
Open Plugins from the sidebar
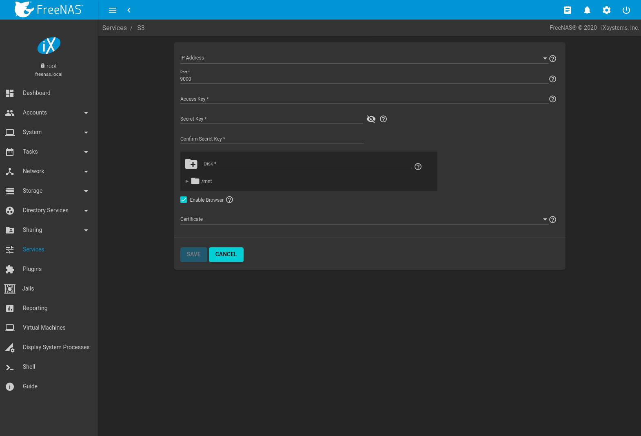pyautogui.click(x=32, y=269)
